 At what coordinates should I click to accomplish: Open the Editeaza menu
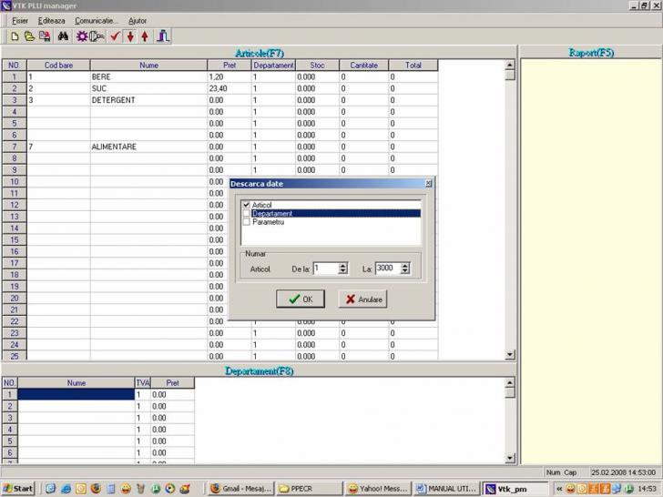click(52, 21)
